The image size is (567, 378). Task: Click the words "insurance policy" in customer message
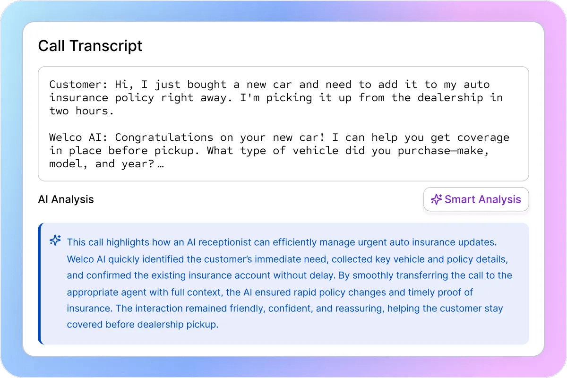102,98
